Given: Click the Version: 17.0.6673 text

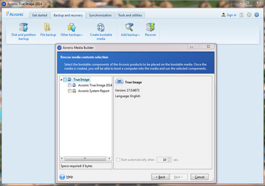Looking at the screenshot, I should point(127,90).
